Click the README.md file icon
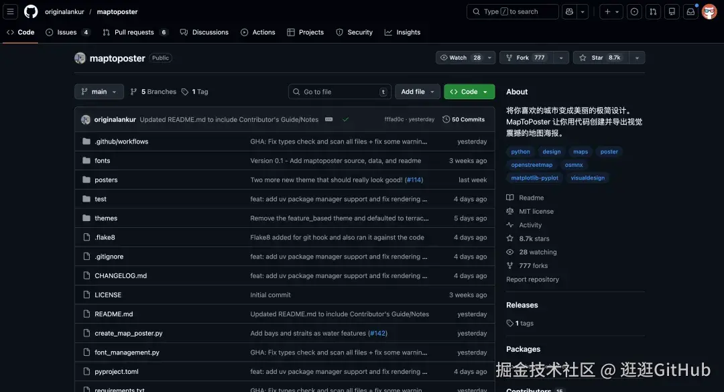Image resolution: width=724 pixels, height=392 pixels. point(86,314)
